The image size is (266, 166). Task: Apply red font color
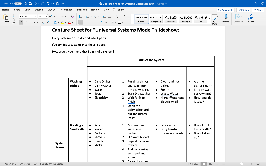[x=69, y=22]
